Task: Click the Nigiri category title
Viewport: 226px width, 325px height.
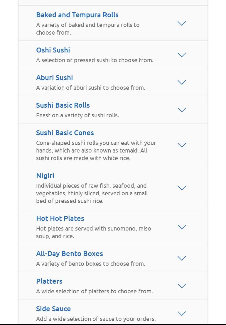Action: (x=45, y=175)
